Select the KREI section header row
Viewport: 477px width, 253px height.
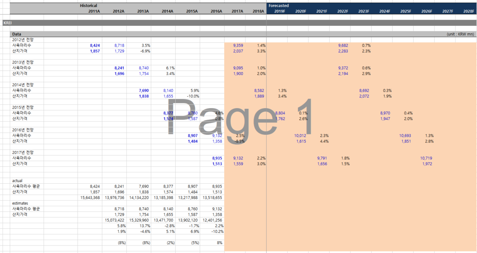(8, 23)
